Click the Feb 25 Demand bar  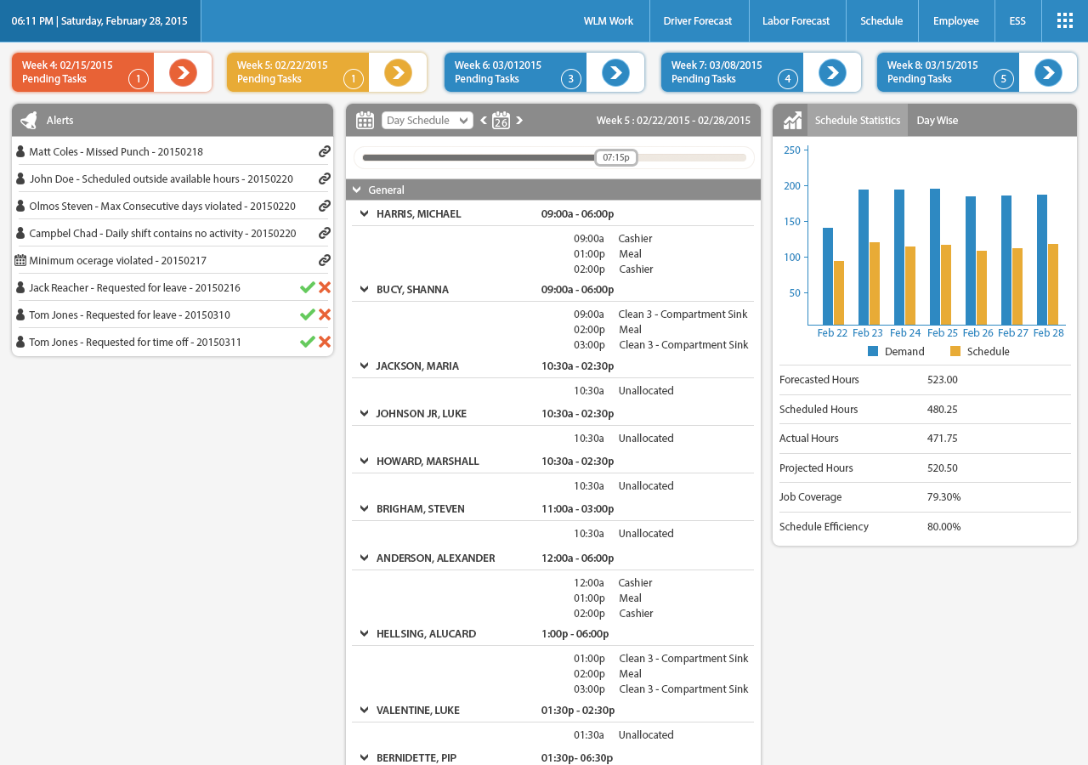tap(935, 257)
